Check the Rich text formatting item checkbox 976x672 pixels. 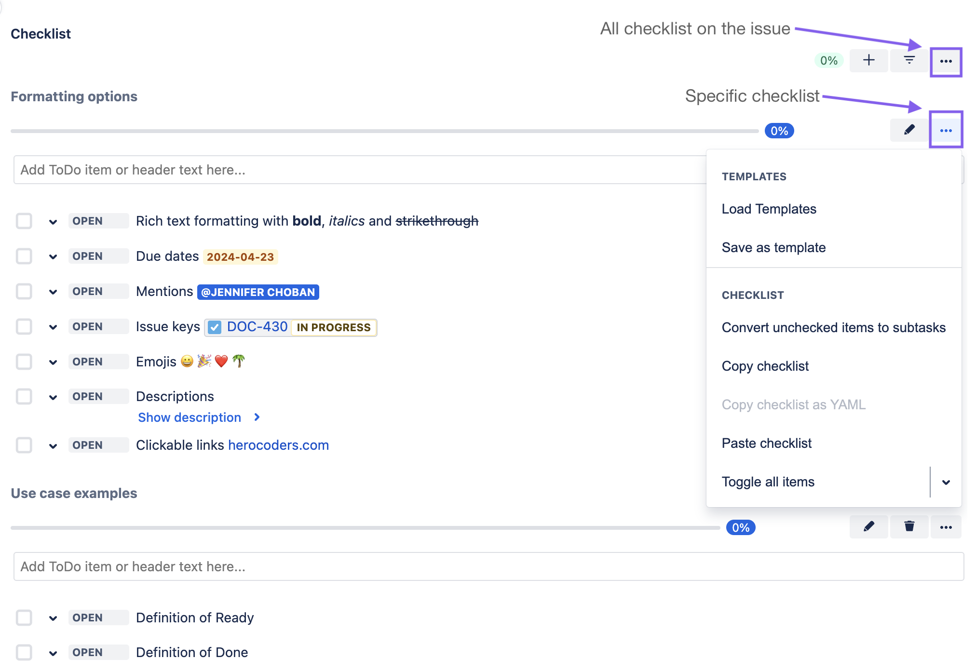(24, 221)
